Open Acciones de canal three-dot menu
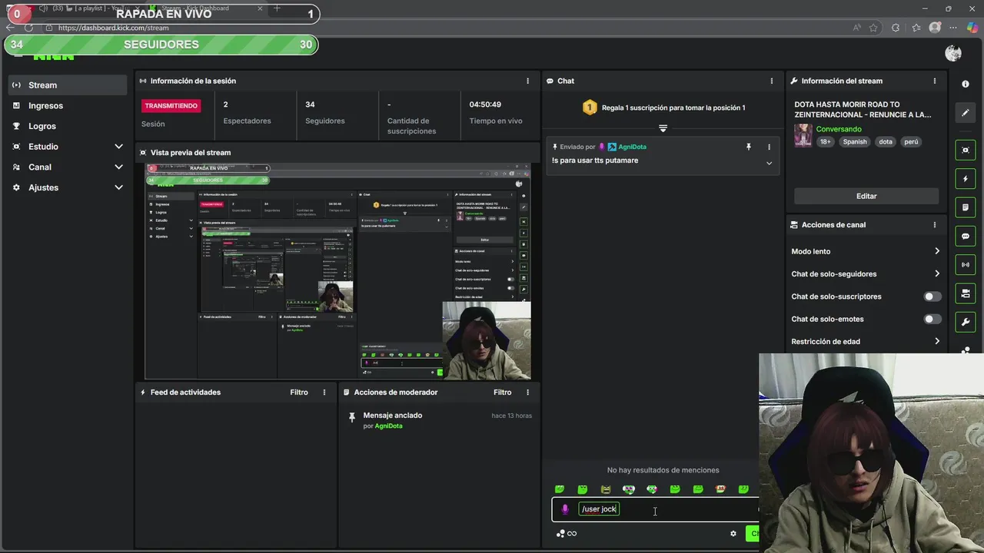The image size is (984, 553). coord(935,225)
